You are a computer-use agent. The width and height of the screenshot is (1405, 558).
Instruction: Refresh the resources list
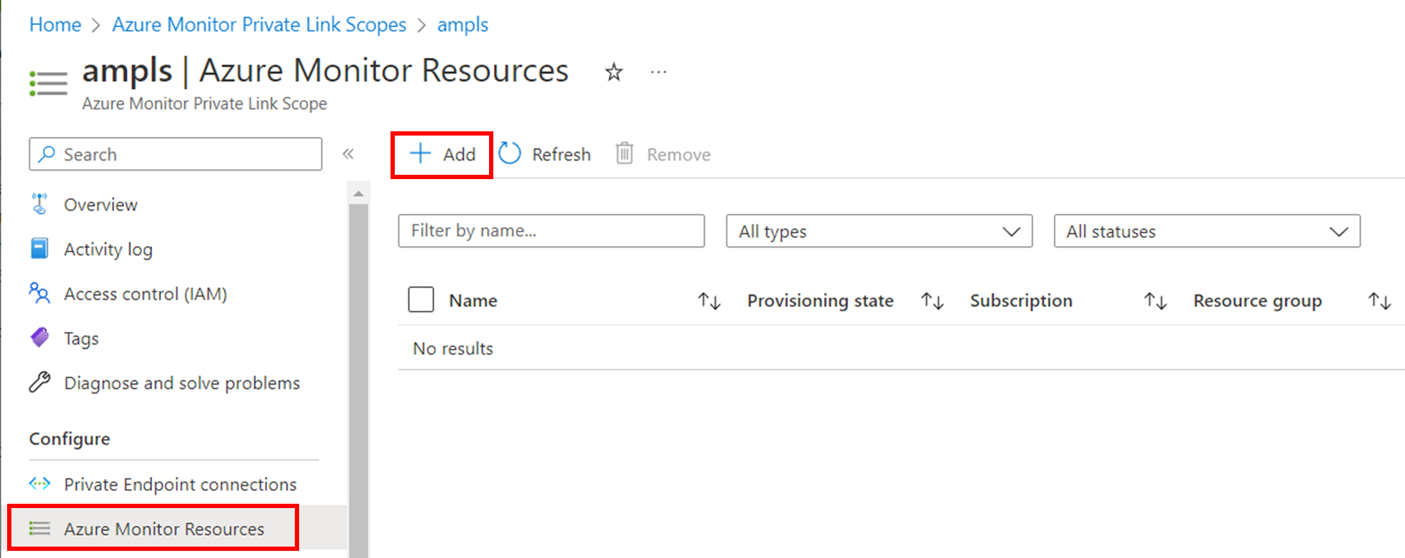[545, 154]
